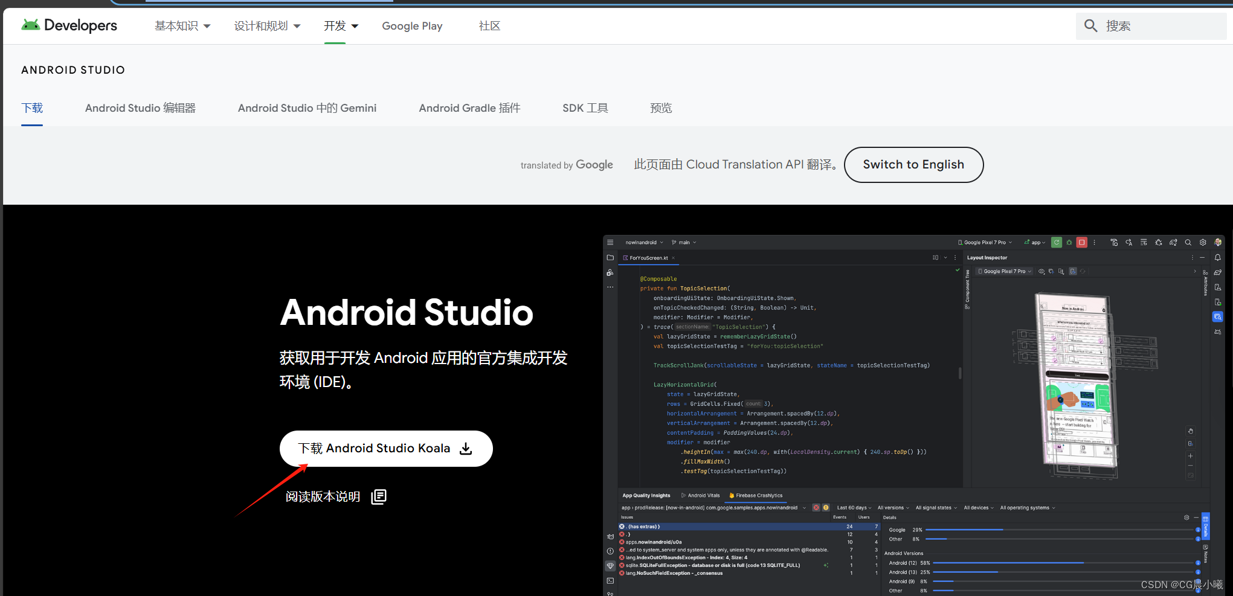Switch to SDK 工具 tab
1233x596 pixels.
click(585, 108)
